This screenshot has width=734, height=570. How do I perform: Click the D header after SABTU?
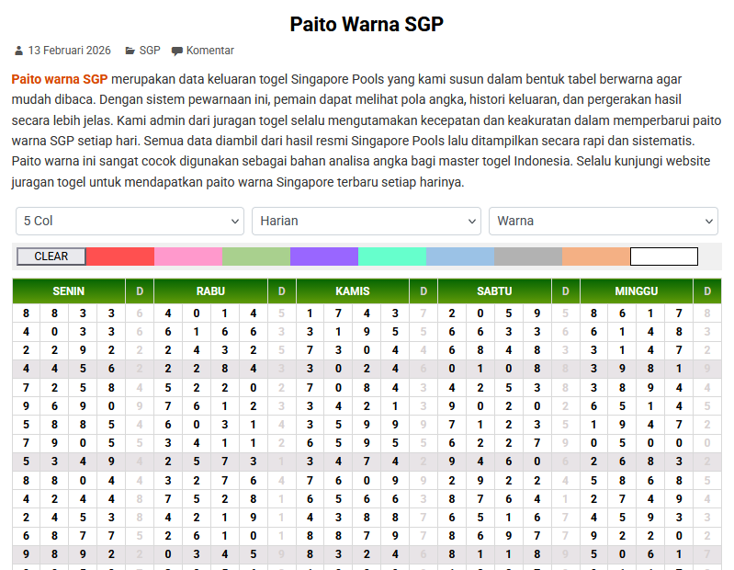point(566,291)
